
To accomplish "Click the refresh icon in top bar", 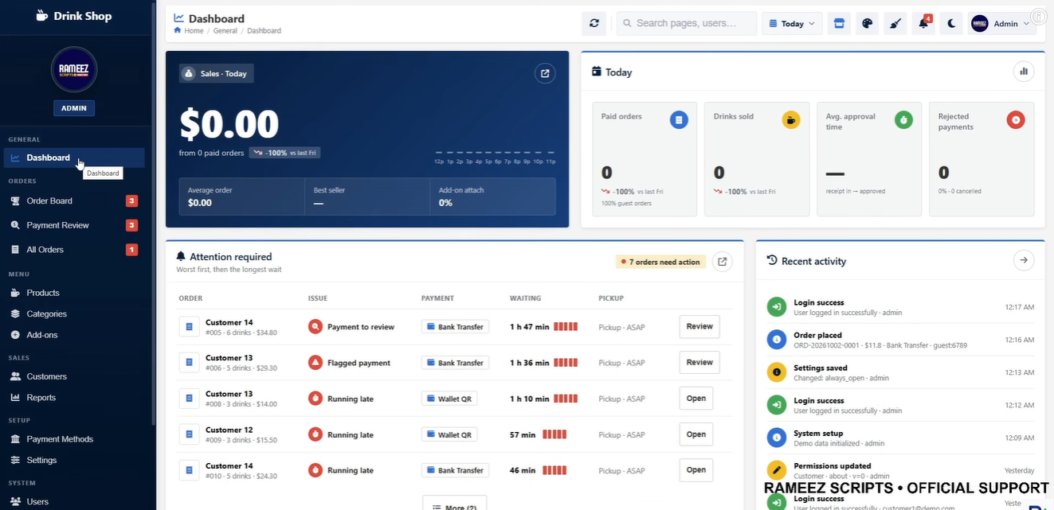I will (x=594, y=23).
